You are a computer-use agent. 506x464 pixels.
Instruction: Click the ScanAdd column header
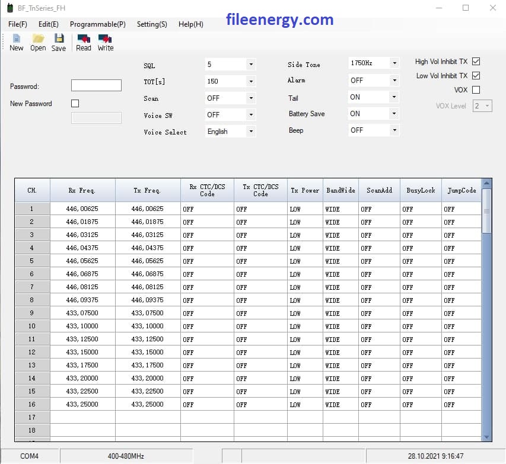pos(380,190)
